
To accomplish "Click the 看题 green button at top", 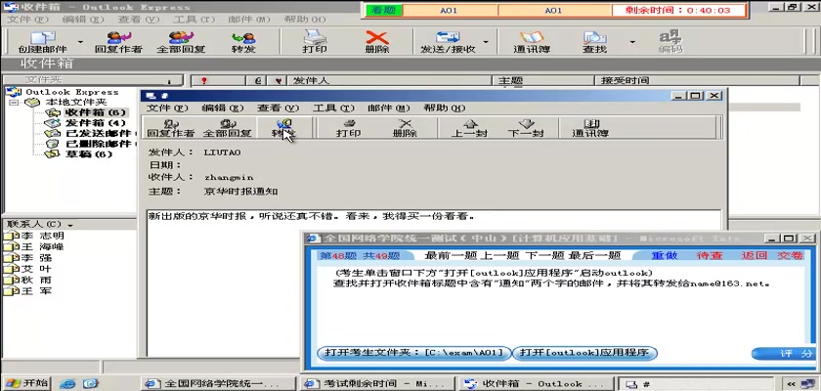I will (383, 10).
